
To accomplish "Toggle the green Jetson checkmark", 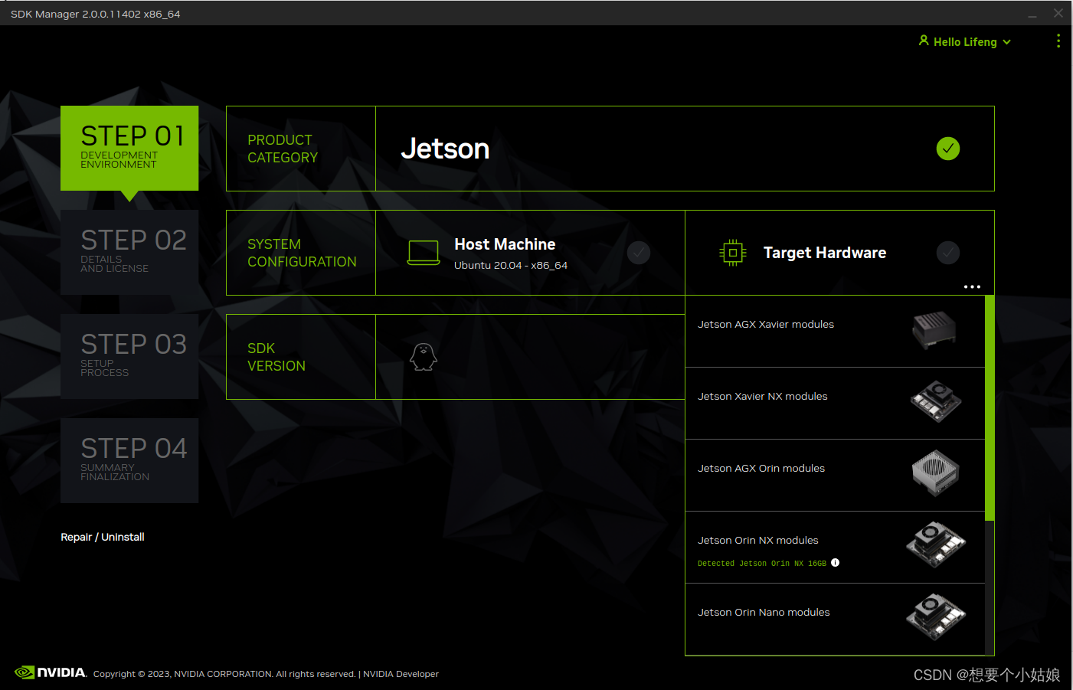I will [x=947, y=149].
